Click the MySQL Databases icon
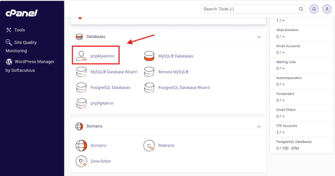This screenshot has width=335, height=176. [x=149, y=56]
